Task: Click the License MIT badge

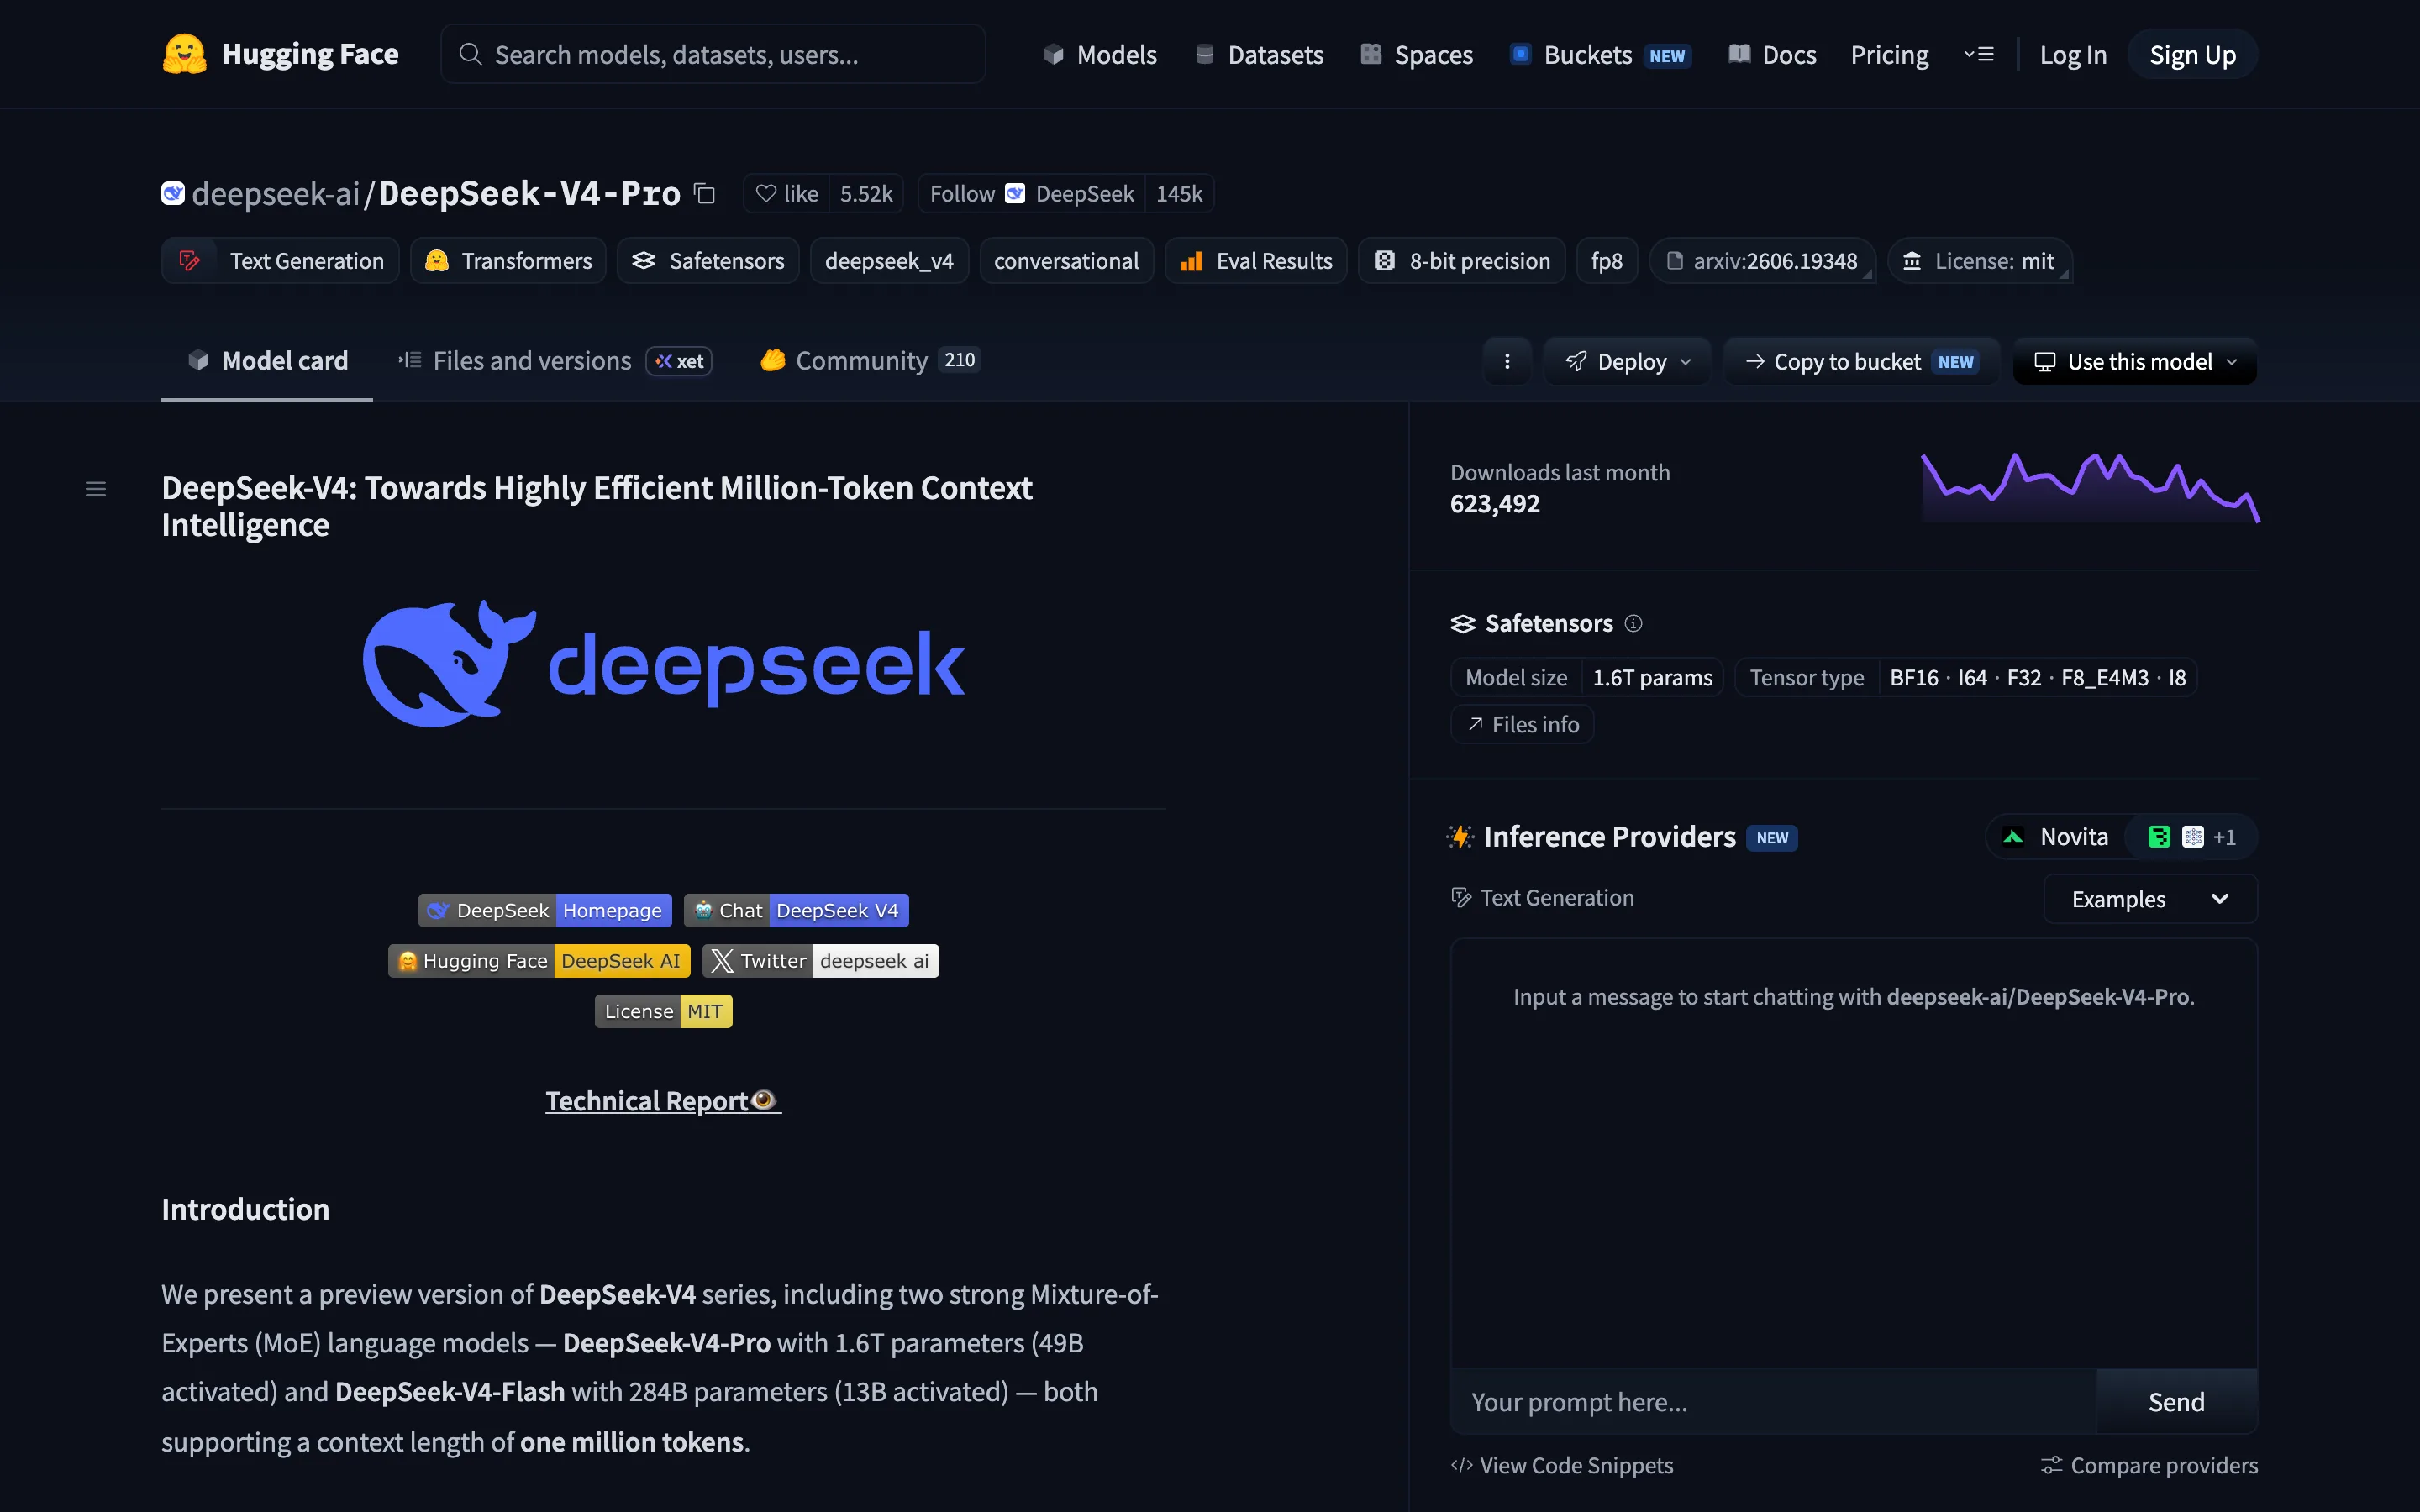Action: (663, 1011)
